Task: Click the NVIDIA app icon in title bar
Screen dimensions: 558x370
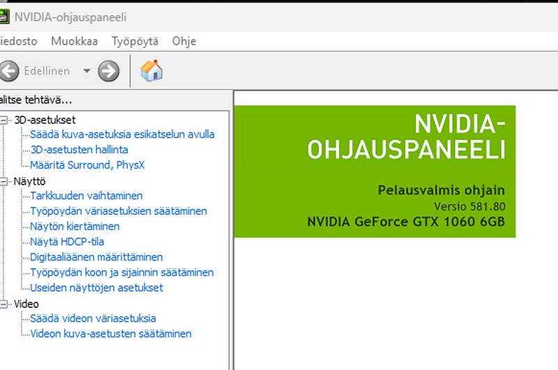Action: tap(4, 17)
